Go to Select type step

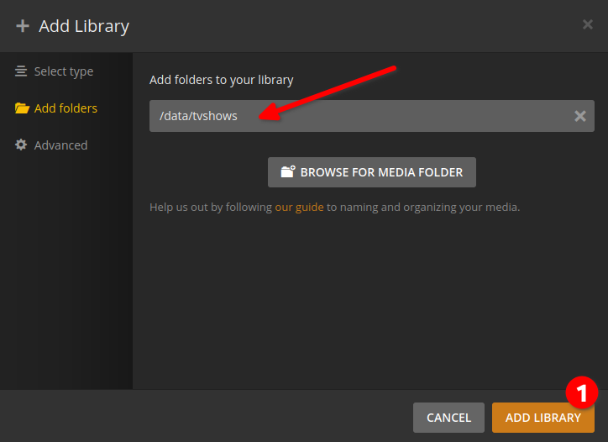click(x=55, y=71)
